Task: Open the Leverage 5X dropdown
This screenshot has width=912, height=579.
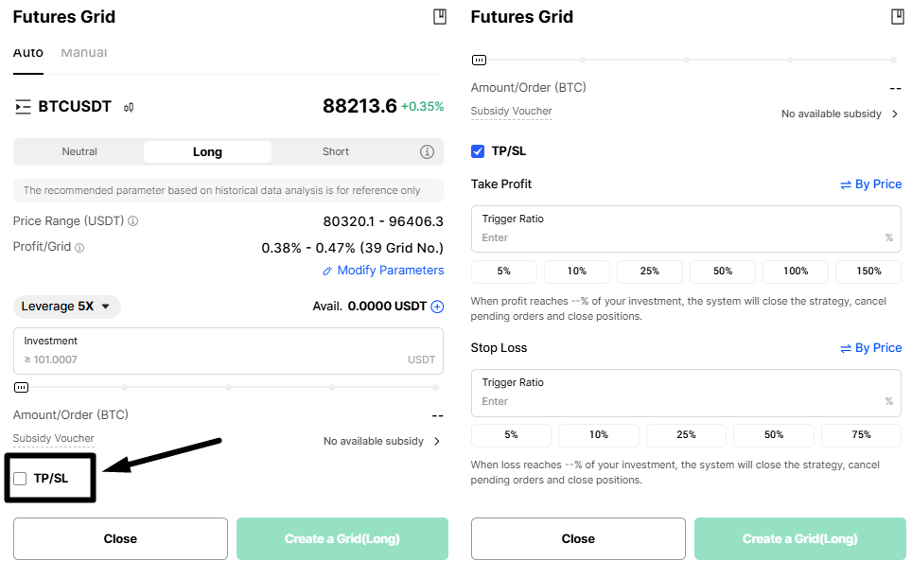Action: coord(67,307)
